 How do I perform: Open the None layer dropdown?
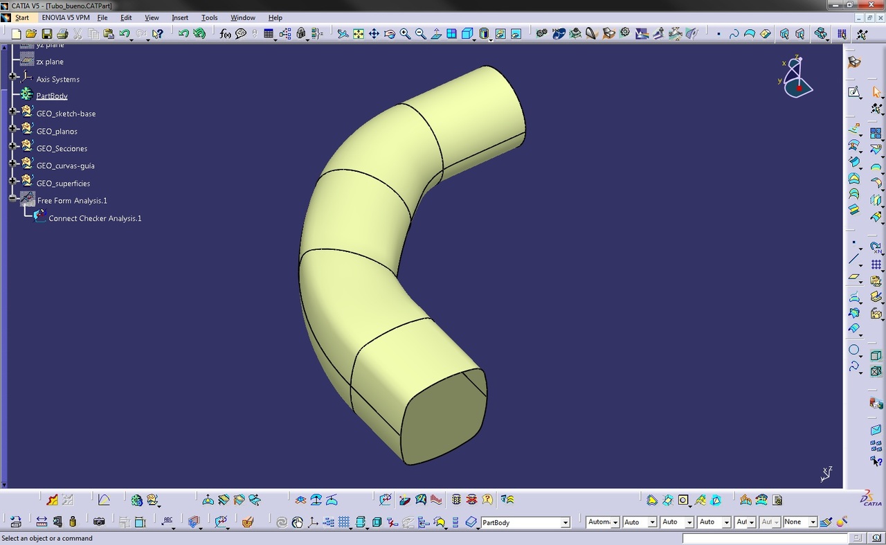813,522
